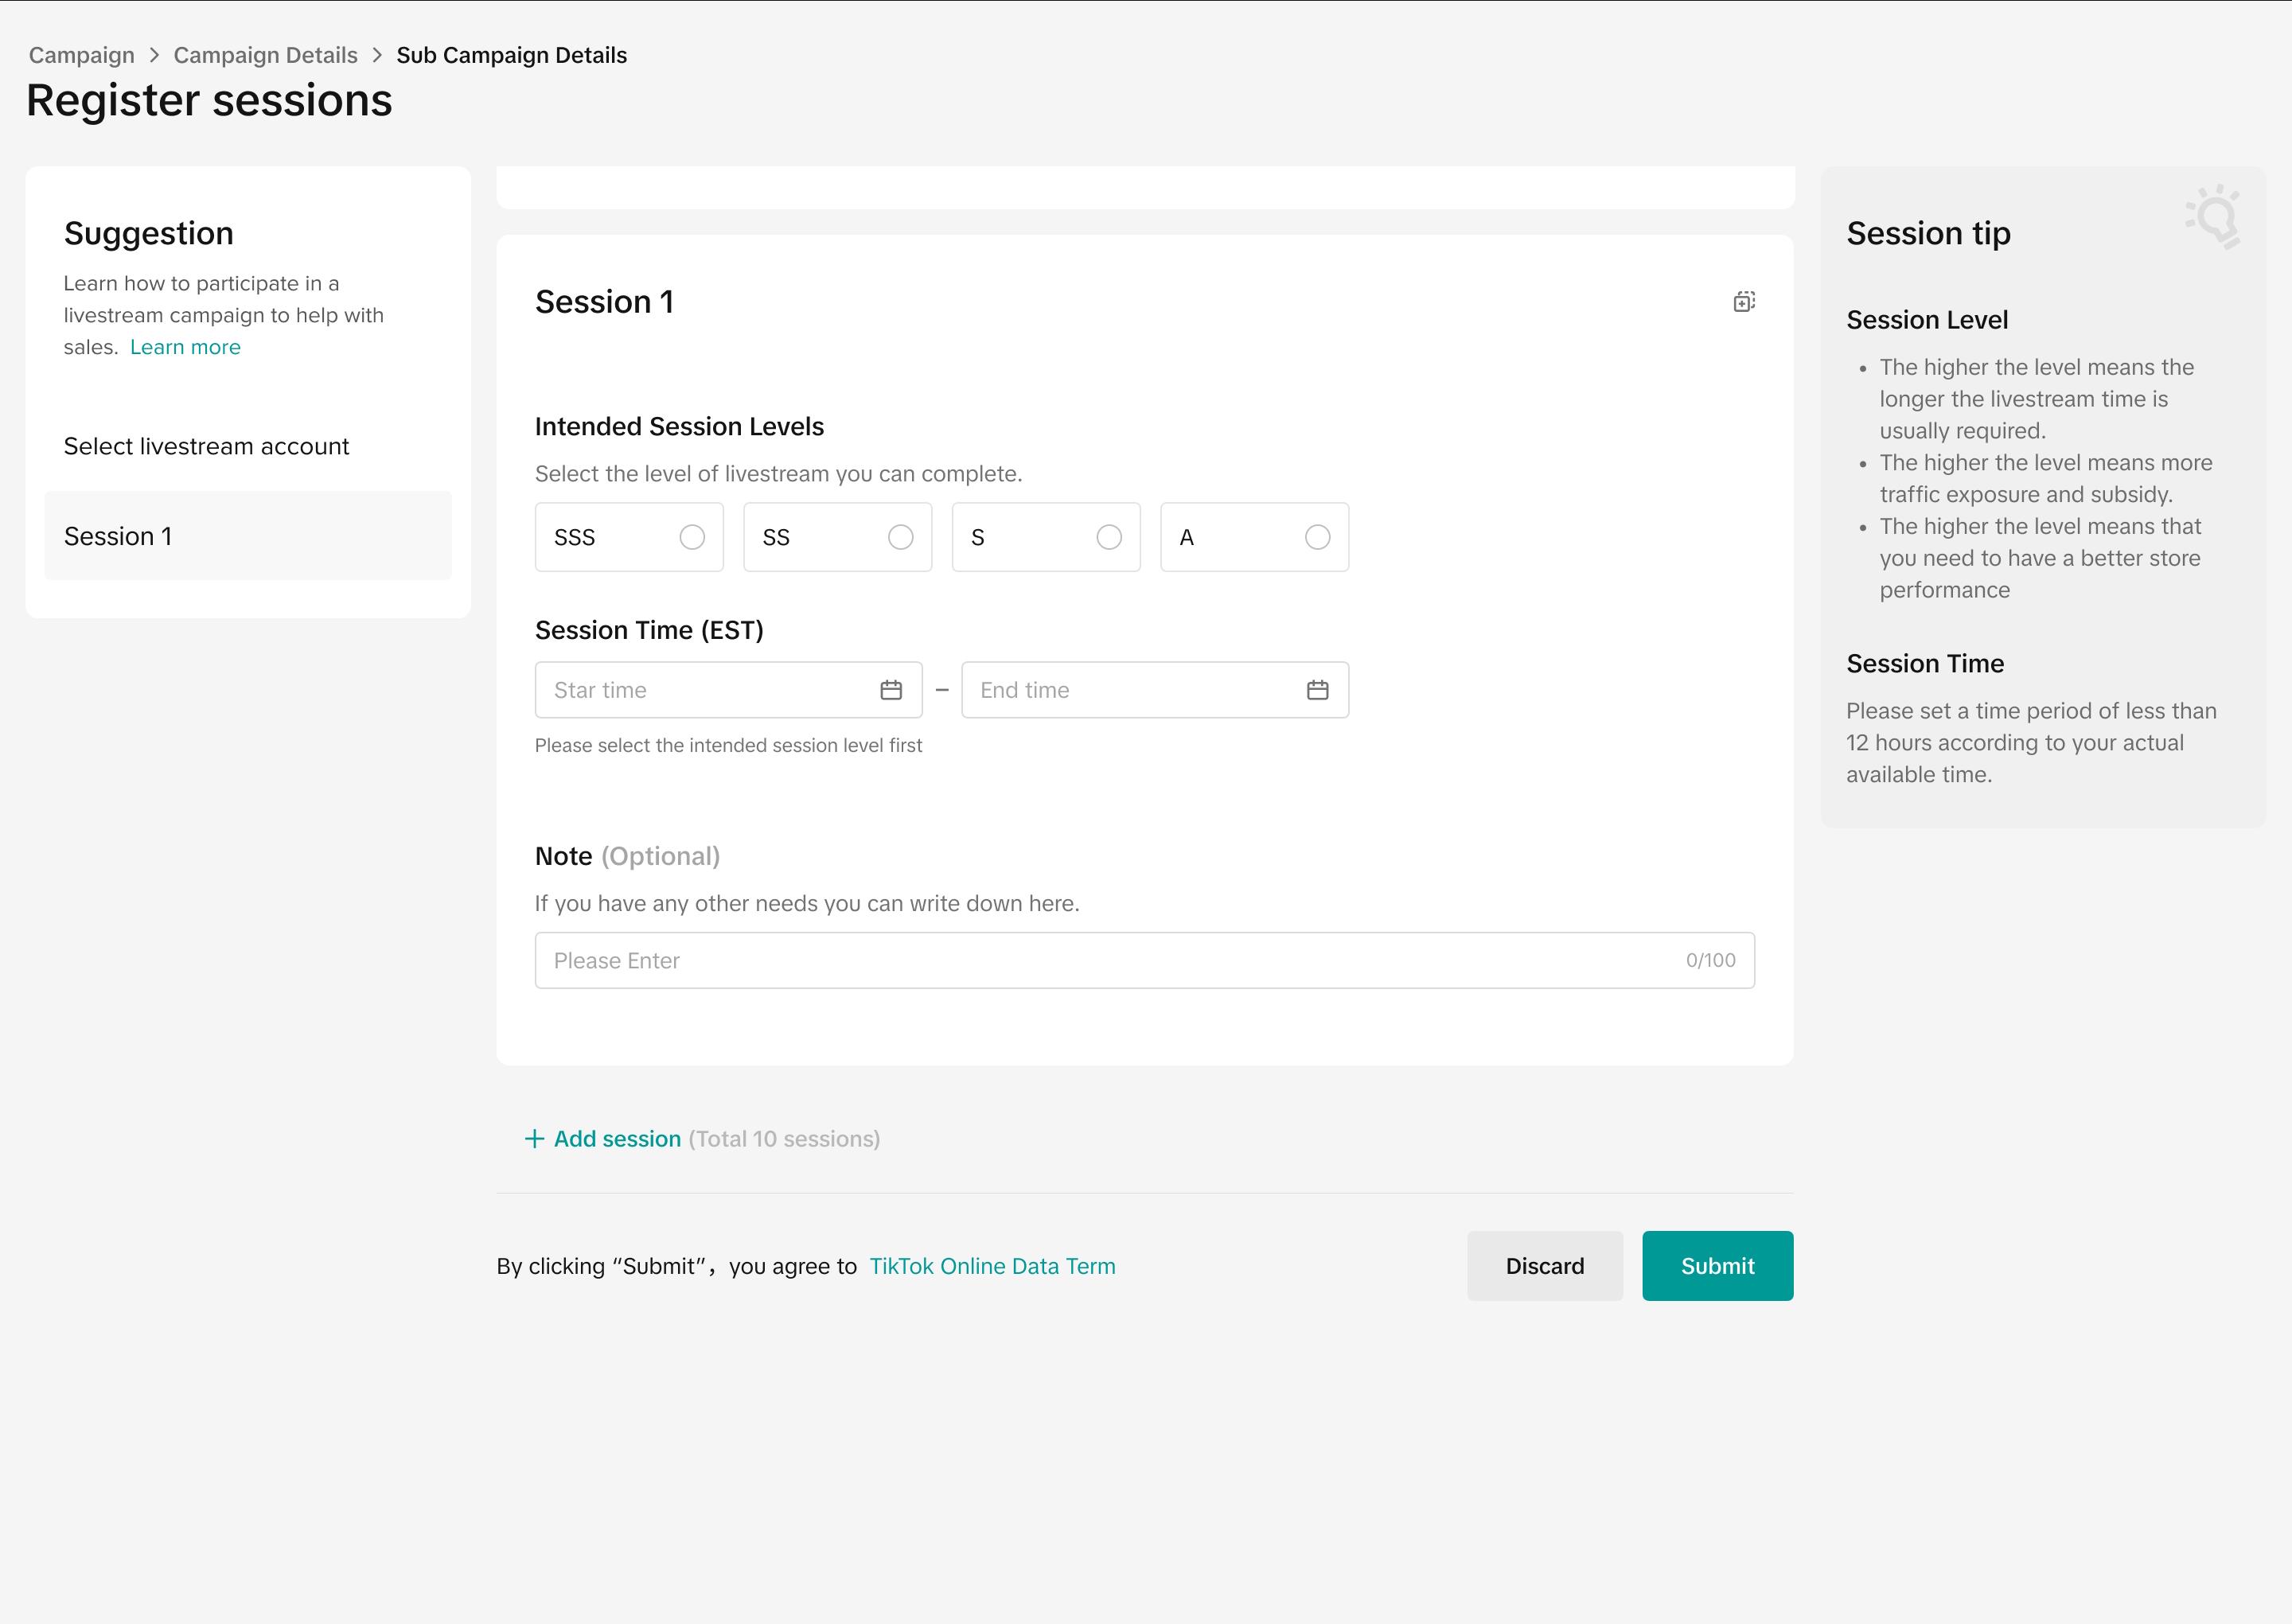Screen dimensions: 2292x1624
Task: Select Session 1 in the left sidebar
Action: click(x=248, y=536)
